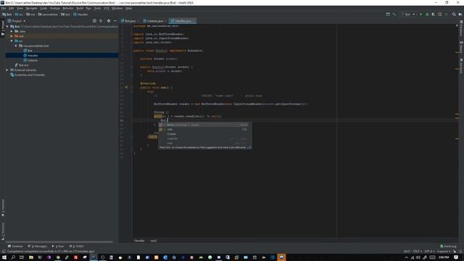The image size is (464, 261).
Task: Open the Analyze menu
Action: point(55,8)
